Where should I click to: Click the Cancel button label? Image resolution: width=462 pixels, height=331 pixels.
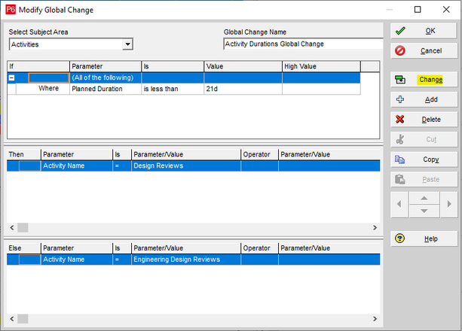click(x=431, y=50)
